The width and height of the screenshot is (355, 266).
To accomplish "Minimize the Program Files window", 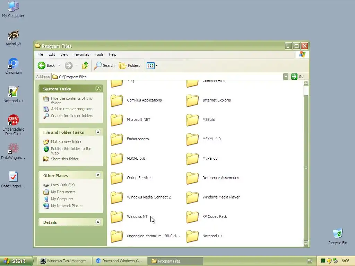I will point(288,46).
